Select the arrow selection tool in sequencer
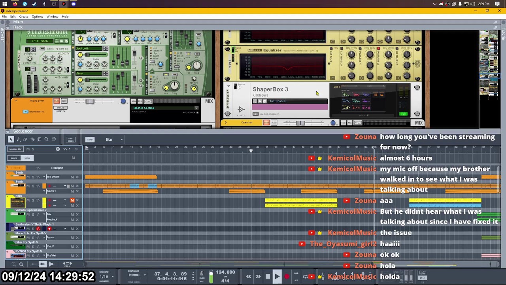The width and height of the screenshot is (506, 285). (x=11, y=139)
